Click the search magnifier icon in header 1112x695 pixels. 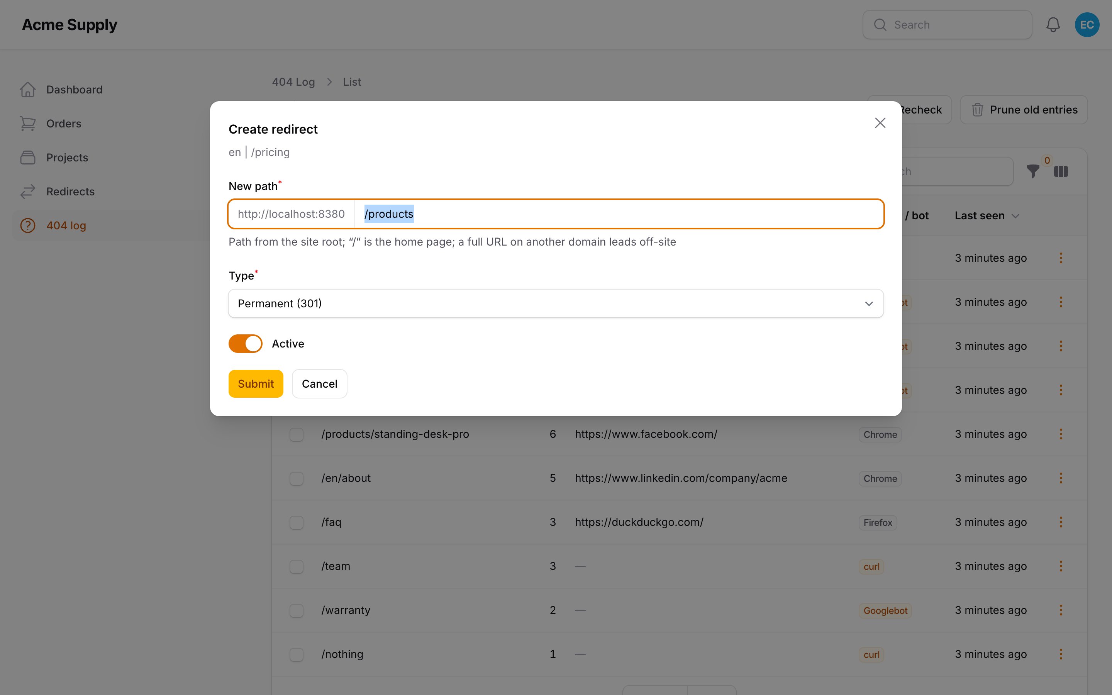(880, 25)
